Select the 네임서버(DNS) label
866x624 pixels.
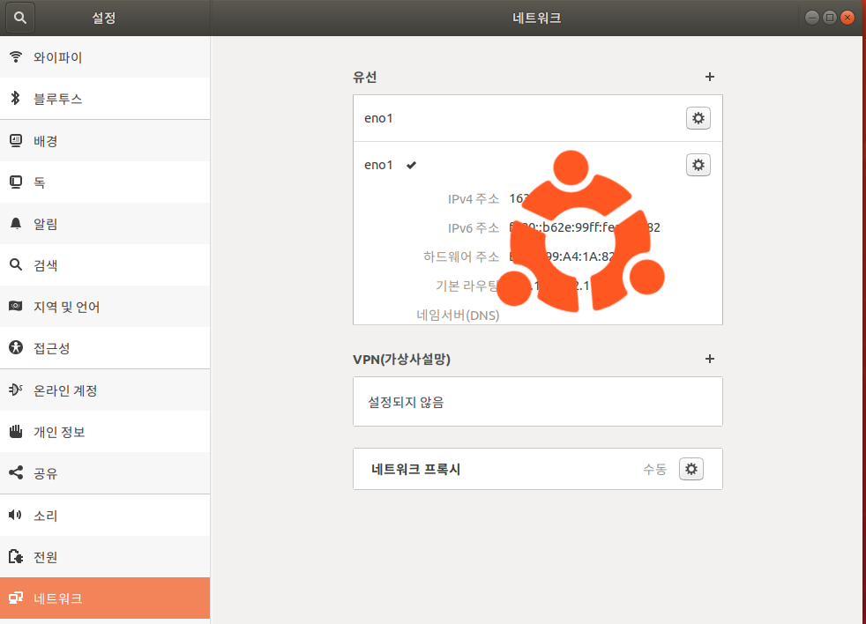458,315
